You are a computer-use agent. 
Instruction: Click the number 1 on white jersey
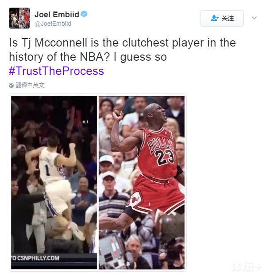point(47,170)
